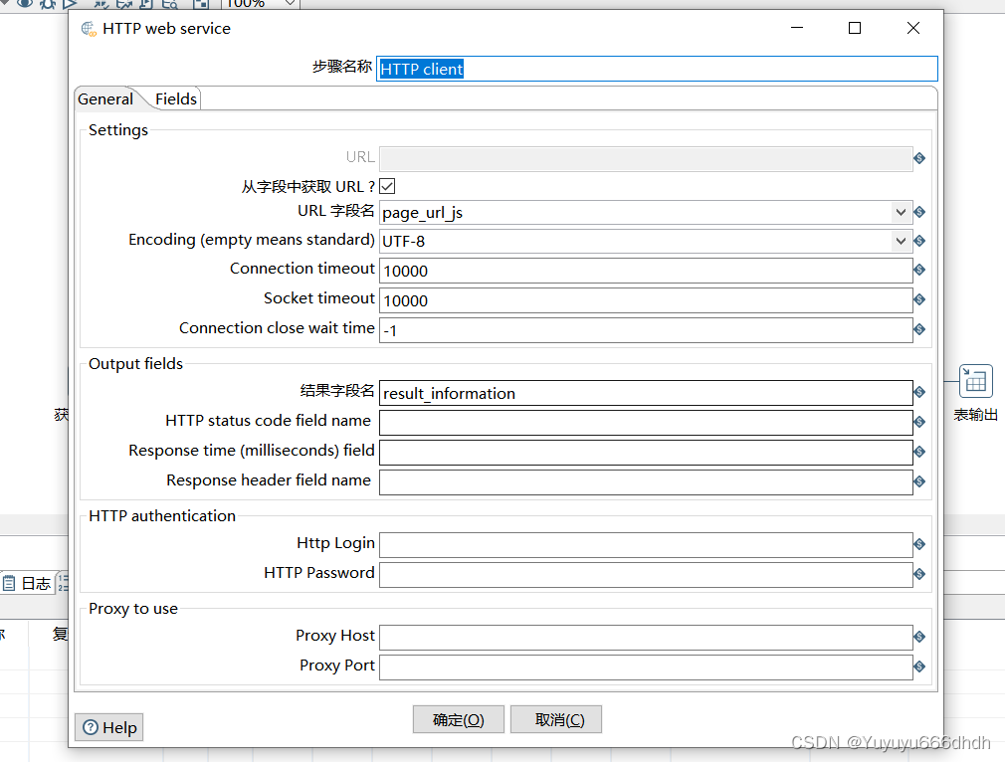Click the 确定(O) confirm button
Viewport: 1005px width, 762px height.
[x=458, y=719]
